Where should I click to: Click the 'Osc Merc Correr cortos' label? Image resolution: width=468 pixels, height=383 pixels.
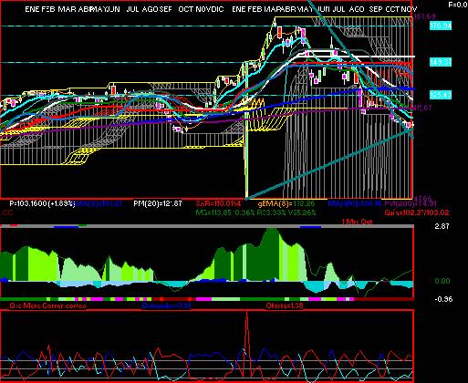click(47, 305)
